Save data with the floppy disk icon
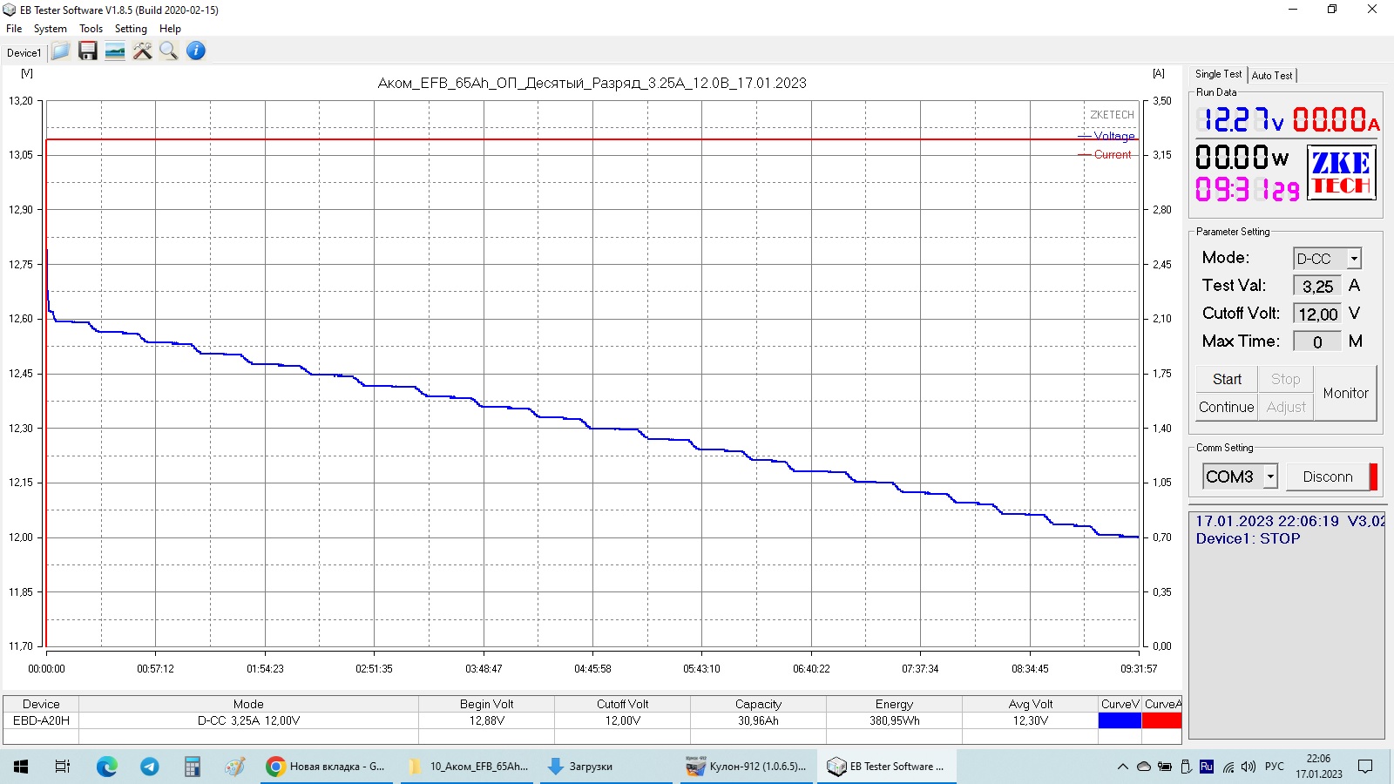Image resolution: width=1394 pixels, height=784 pixels. (x=87, y=51)
